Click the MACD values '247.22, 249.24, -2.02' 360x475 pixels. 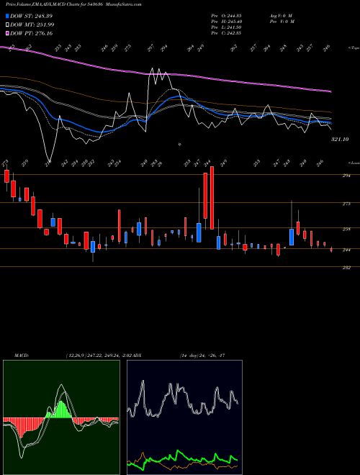point(110,356)
